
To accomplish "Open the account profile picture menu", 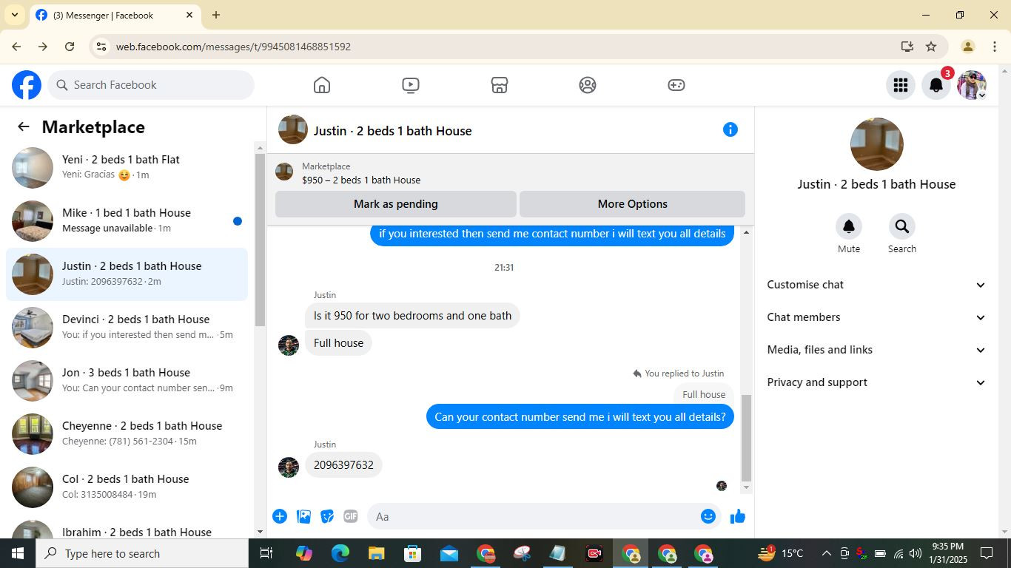I will pos(972,85).
